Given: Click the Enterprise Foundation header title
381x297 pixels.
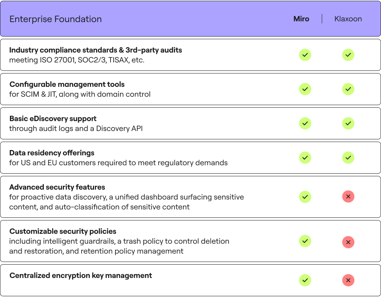Looking at the screenshot, I should [x=56, y=19].
